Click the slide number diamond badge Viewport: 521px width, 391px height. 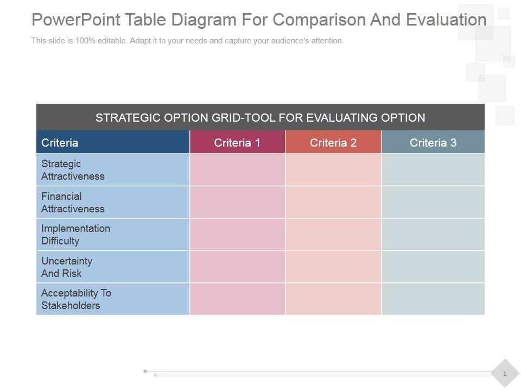[505, 374]
